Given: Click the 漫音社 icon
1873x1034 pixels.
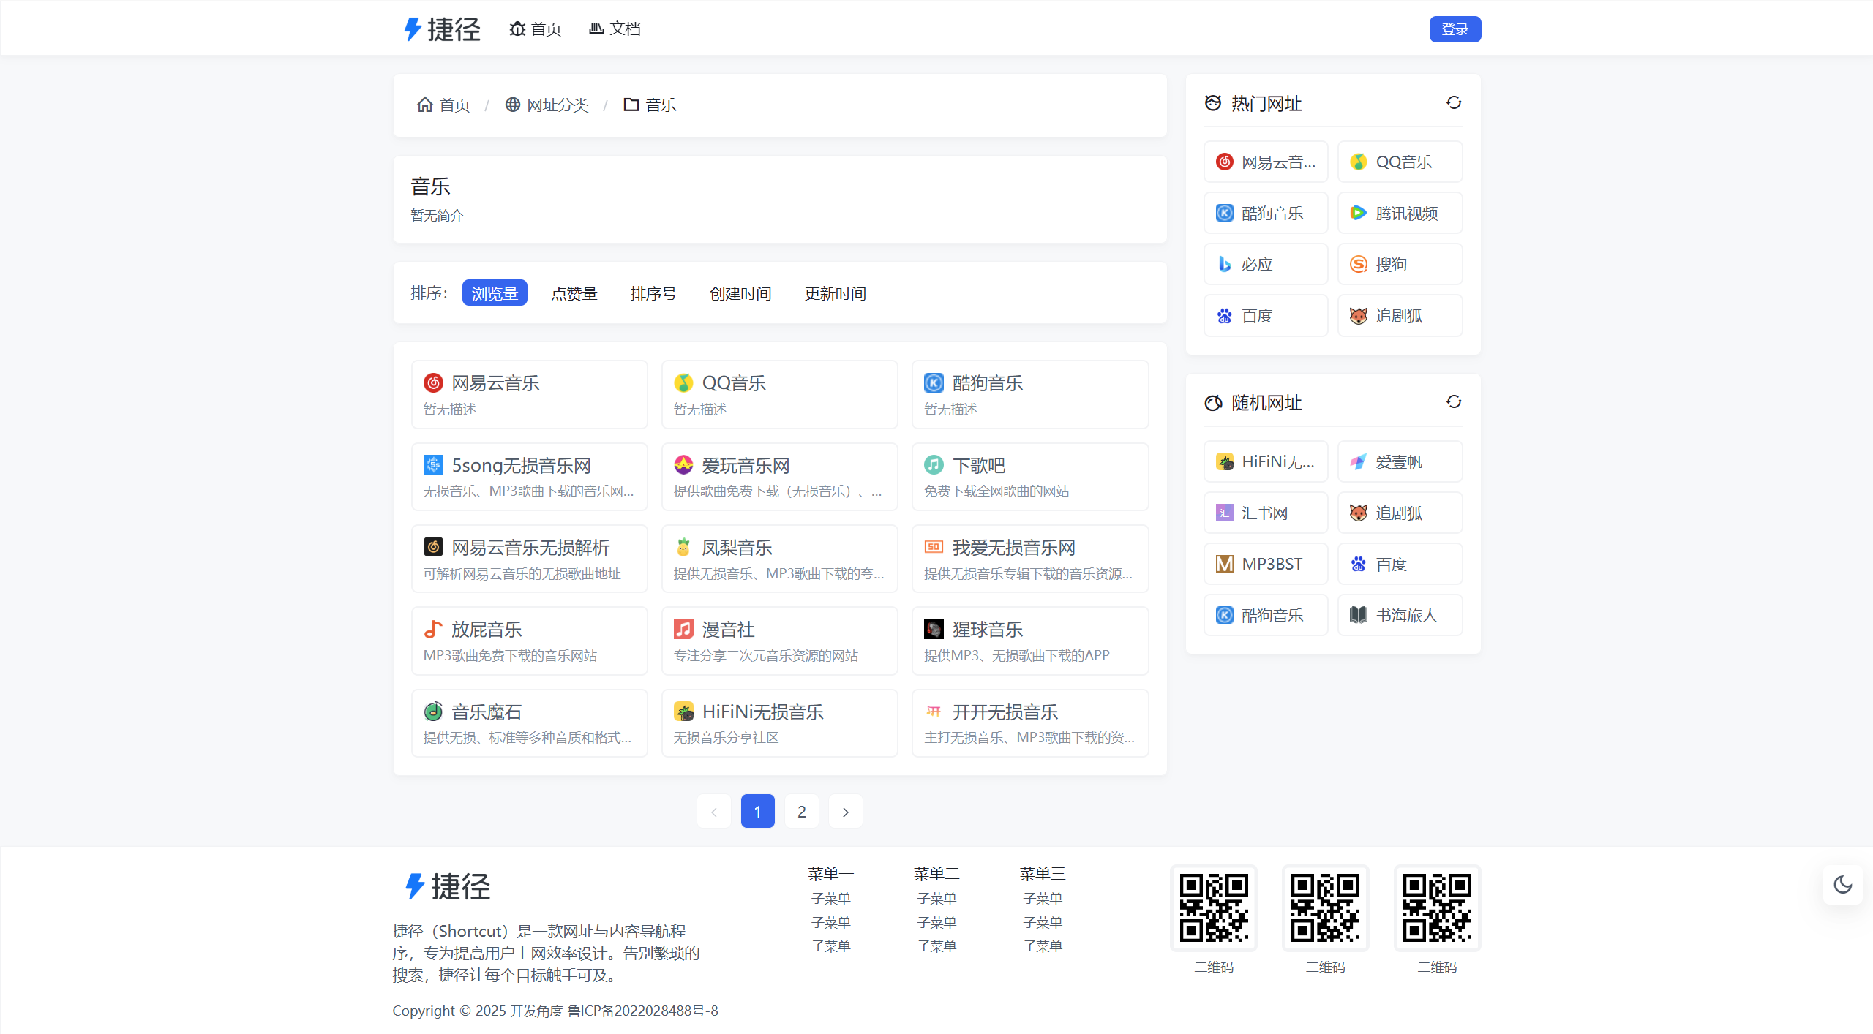Looking at the screenshot, I should point(683,629).
